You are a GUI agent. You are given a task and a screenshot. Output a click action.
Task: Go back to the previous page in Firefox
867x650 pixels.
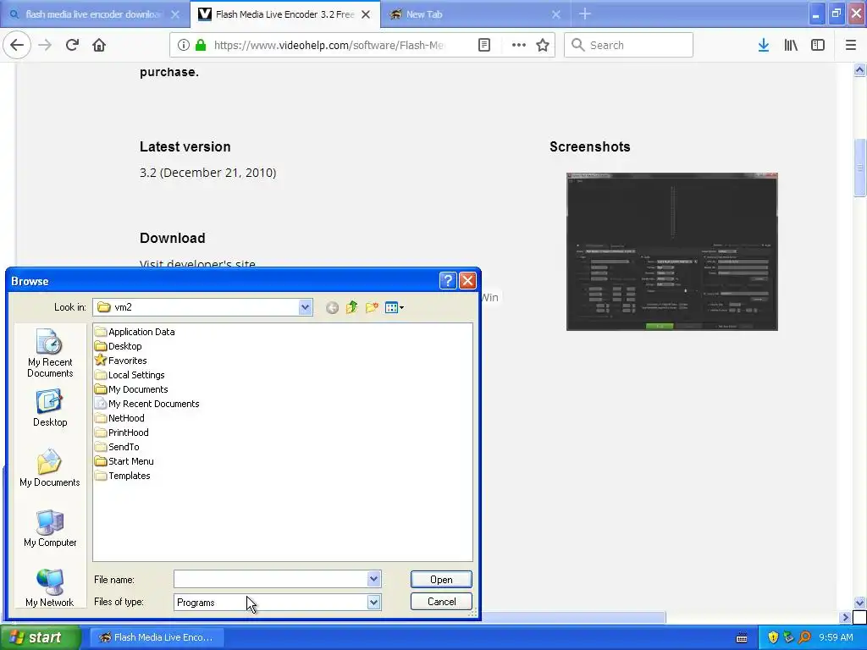click(x=17, y=45)
